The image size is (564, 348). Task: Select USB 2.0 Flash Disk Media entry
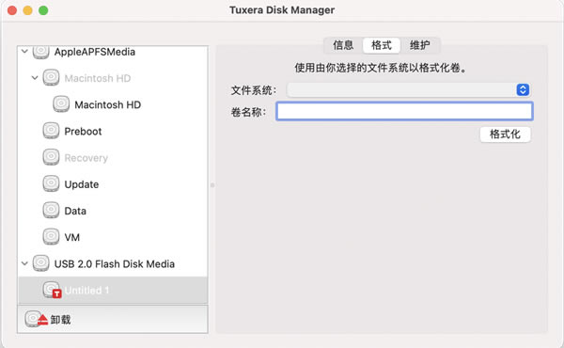[x=115, y=263]
